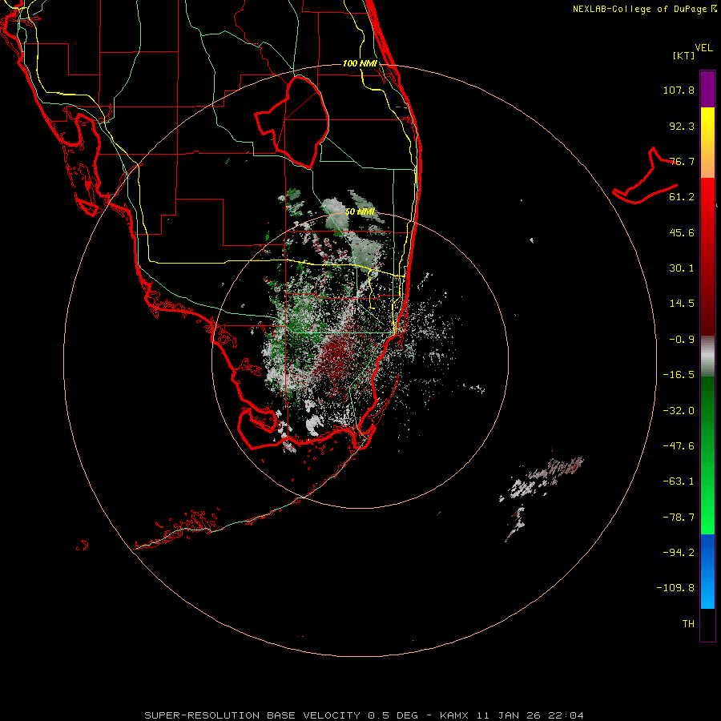Click the 45.6 legend value
The height and width of the screenshot is (721, 721).
(682, 232)
